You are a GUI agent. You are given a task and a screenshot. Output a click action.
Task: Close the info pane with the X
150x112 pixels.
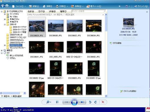click(147, 12)
